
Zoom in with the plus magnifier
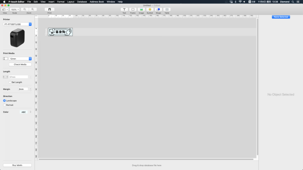[x=33, y=9]
